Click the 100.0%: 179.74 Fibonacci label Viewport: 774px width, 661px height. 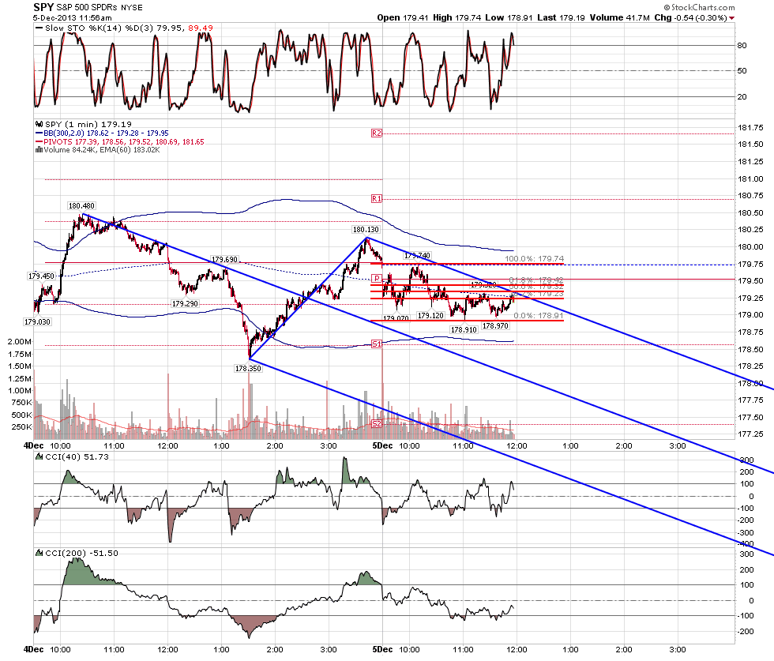(534, 259)
